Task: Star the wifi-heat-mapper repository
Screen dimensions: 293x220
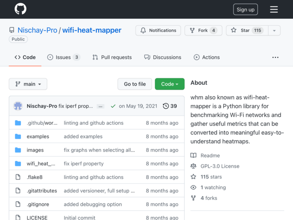Action: (247, 30)
